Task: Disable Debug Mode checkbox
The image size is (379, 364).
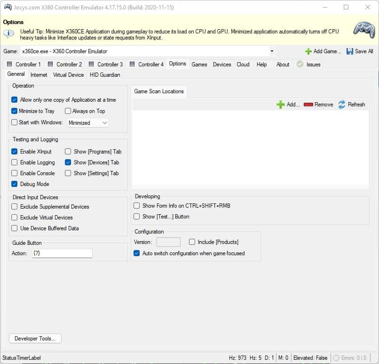Action: (14, 184)
